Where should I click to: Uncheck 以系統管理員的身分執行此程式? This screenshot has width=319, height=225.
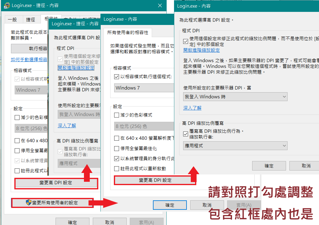pos(116,158)
